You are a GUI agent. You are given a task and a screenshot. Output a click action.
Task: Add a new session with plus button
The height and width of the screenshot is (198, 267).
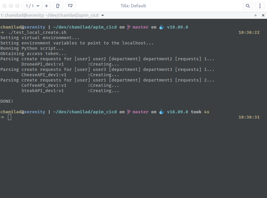click(46, 6)
